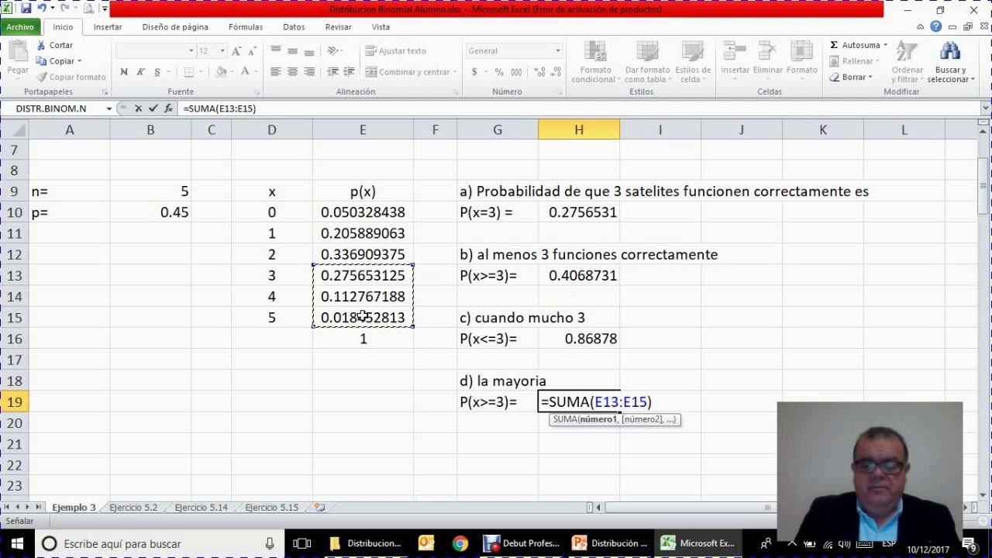992x558 pixels.
Task: Click Combinar y centrar
Action: click(x=408, y=72)
